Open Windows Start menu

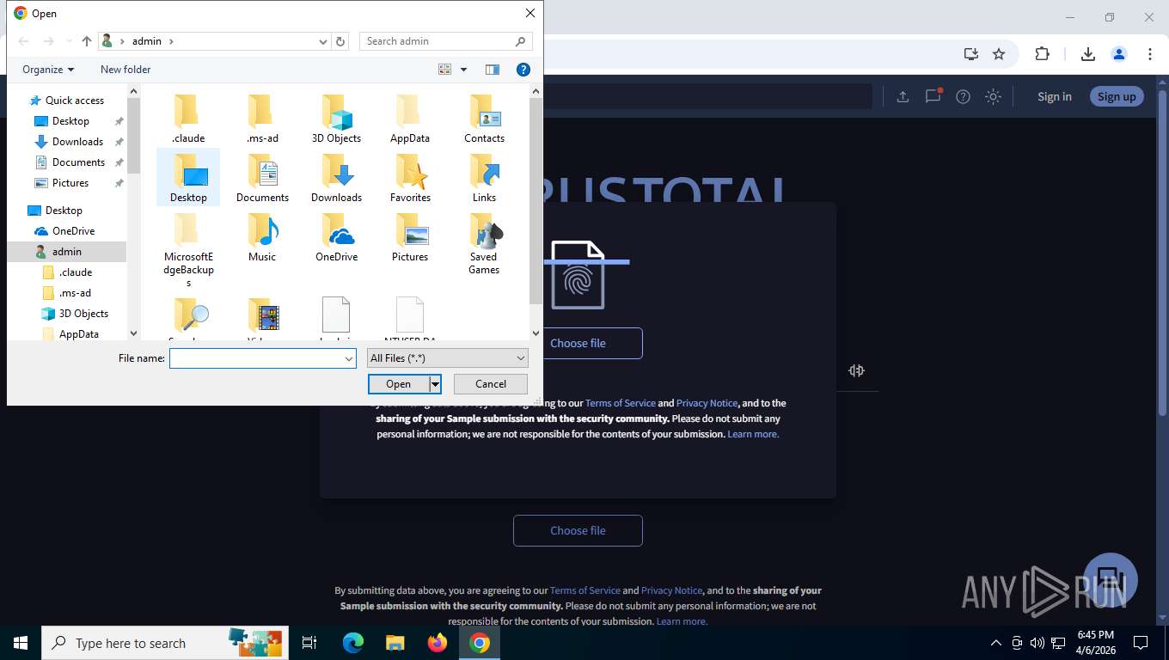[21, 643]
